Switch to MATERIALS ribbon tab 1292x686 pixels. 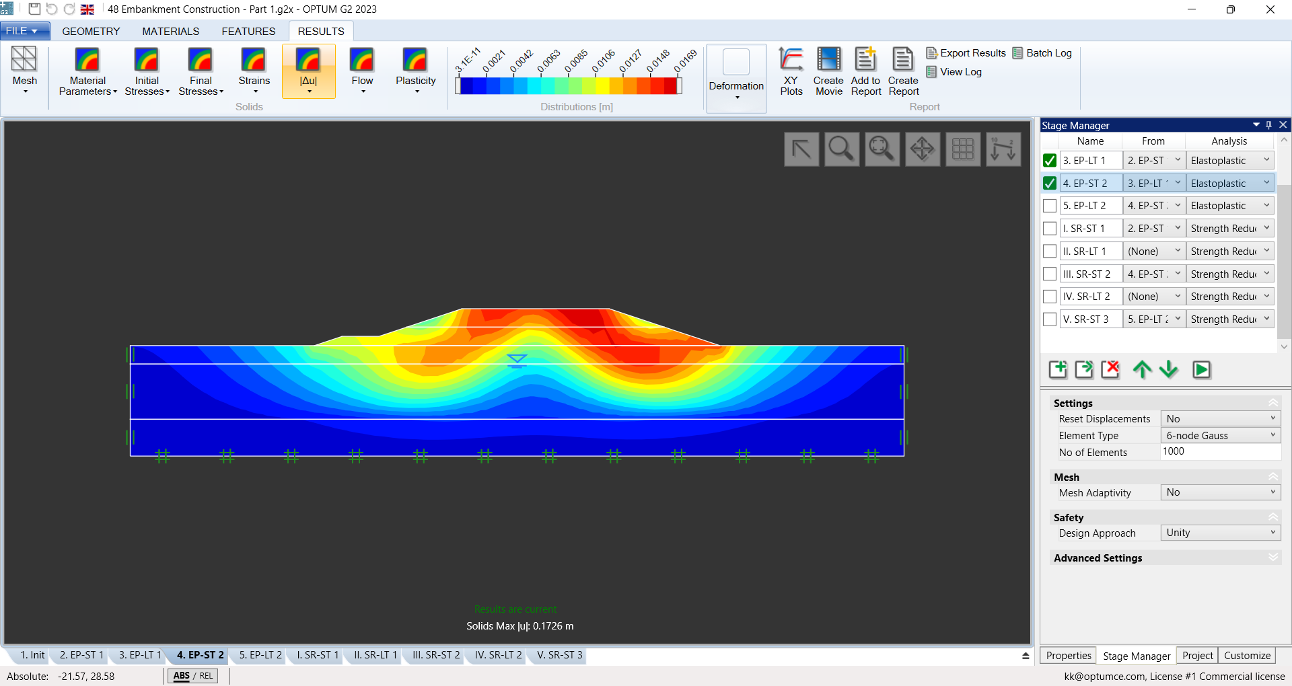click(x=170, y=31)
